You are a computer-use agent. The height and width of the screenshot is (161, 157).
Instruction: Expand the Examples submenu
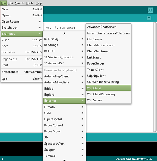pos(22,34)
